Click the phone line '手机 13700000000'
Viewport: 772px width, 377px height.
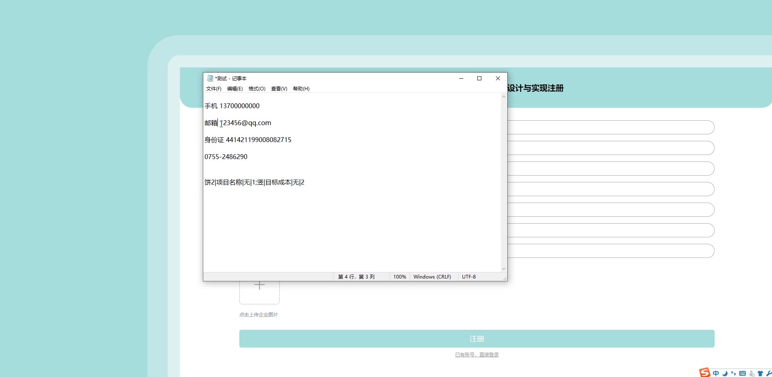click(232, 106)
